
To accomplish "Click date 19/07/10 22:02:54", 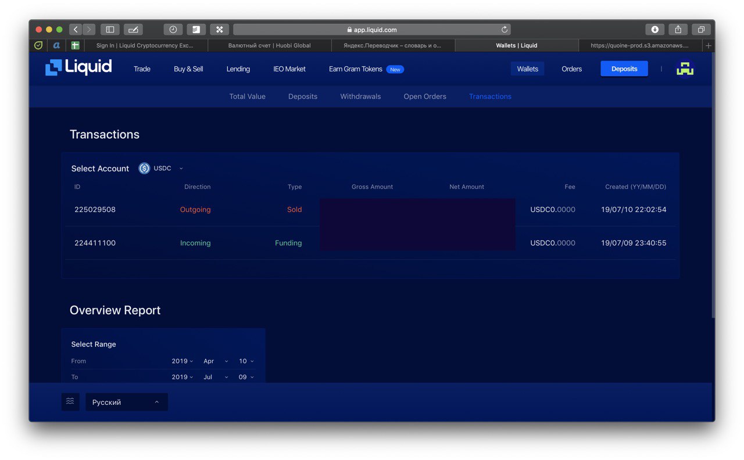I will point(634,210).
